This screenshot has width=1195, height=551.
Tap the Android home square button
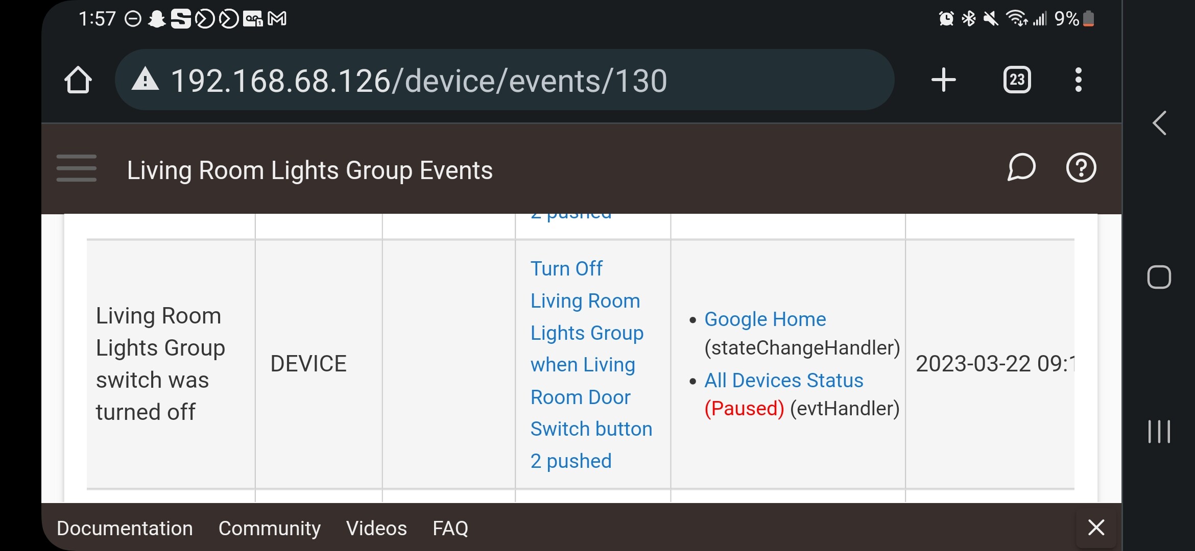(1159, 277)
